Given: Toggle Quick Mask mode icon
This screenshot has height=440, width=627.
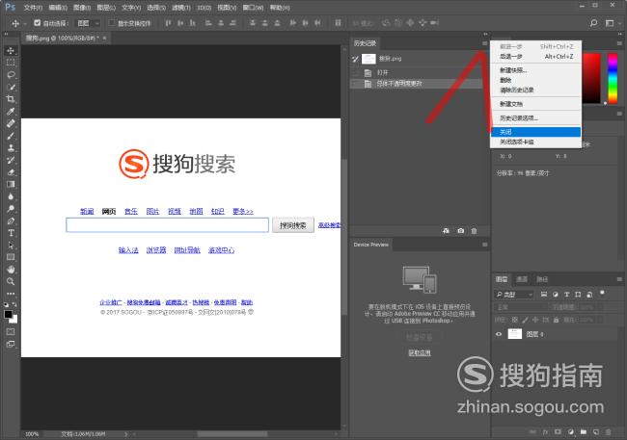Looking at the screenshot, I should click(x=11, y=332).
